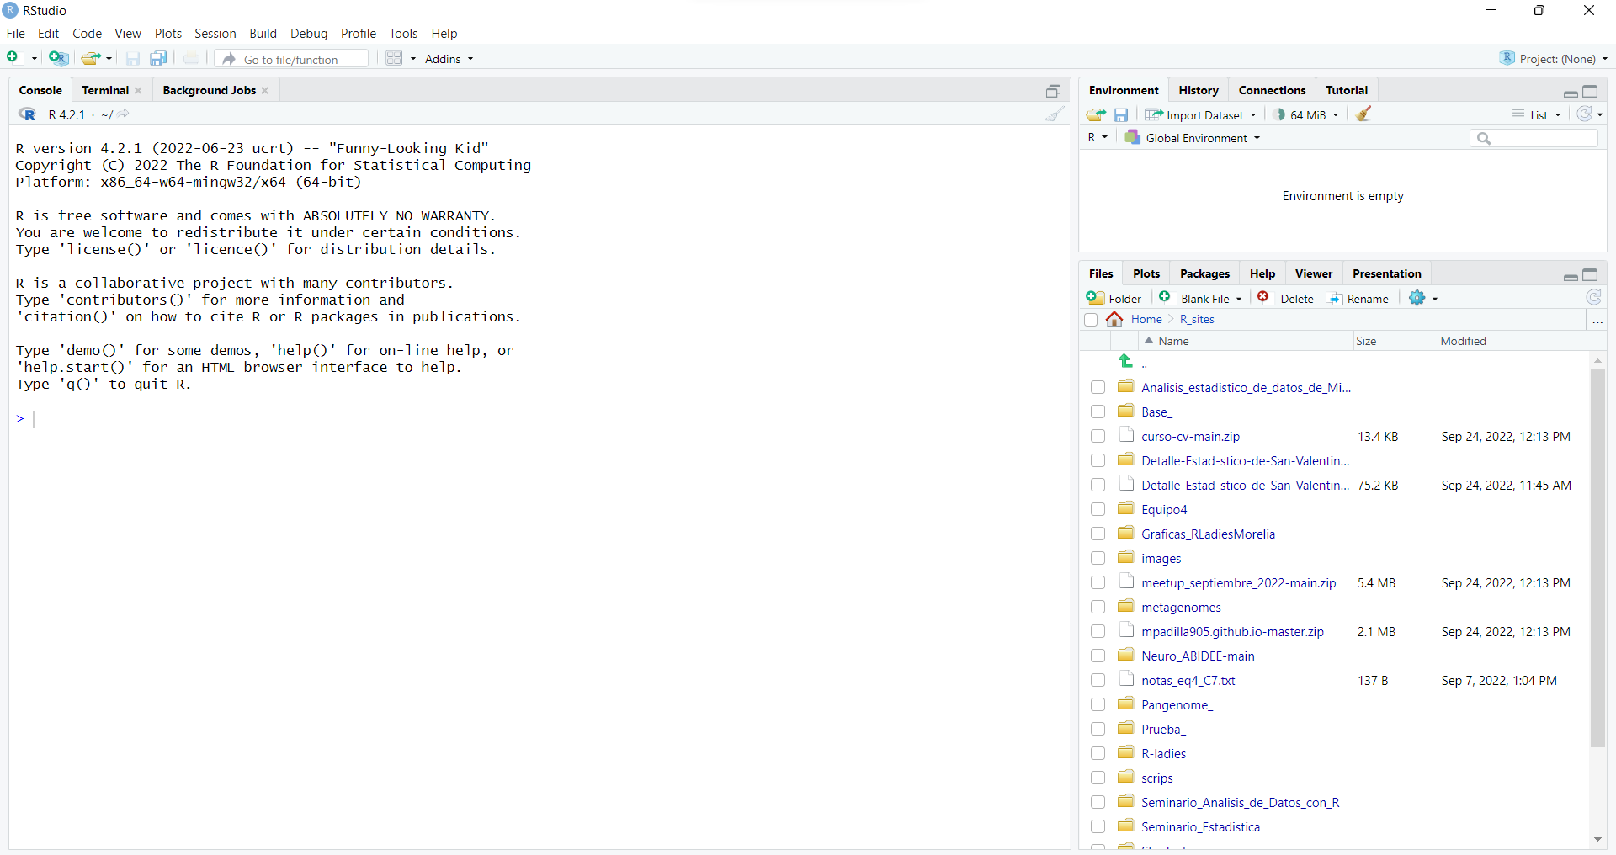The image size is (1616, 855).
Task: Check the box for R-ladies folder
Action: 1098,753
